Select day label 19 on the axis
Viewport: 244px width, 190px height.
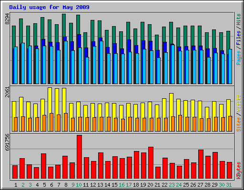(x=143, y=185)
